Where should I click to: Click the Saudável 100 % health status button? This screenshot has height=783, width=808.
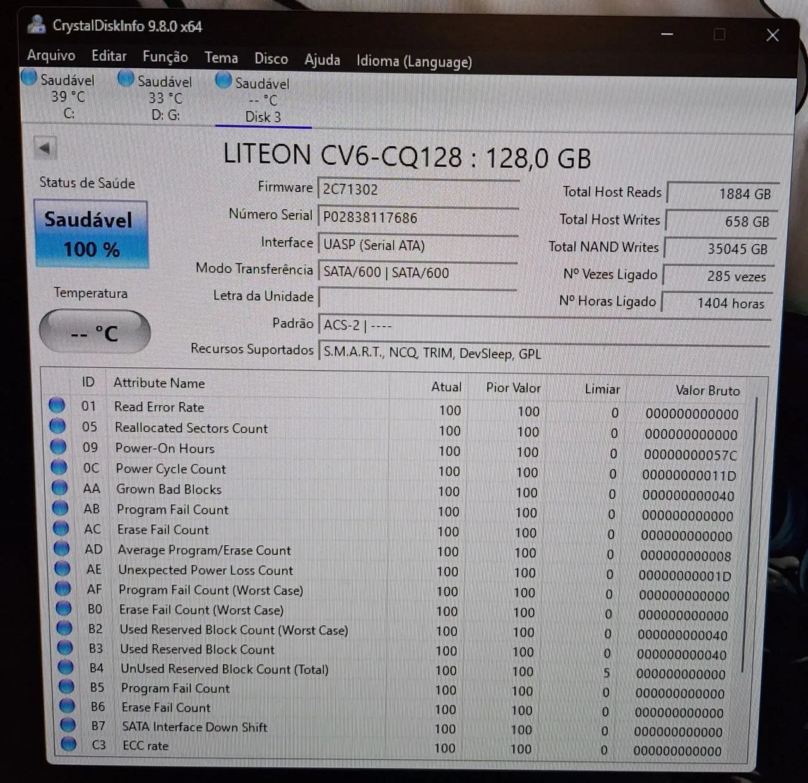click(91, 235)
